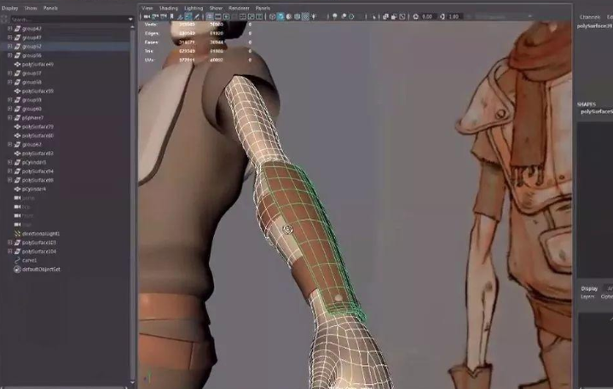The width and height of the screenshot is (613, 389).
Task: Open the viewport Lighting menu
Action: coord(194,8)
